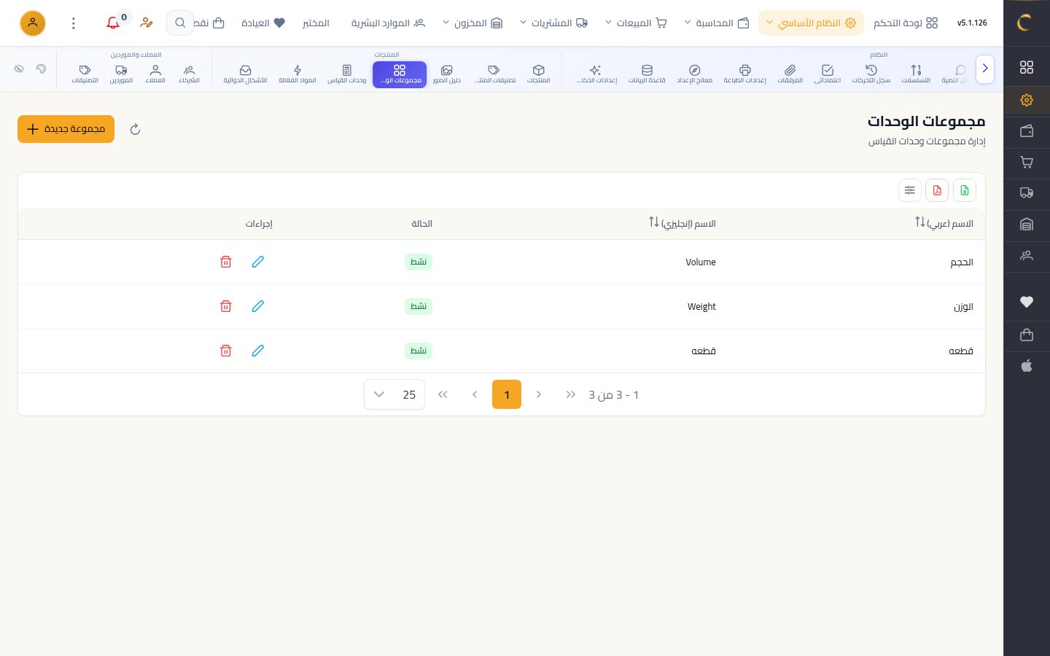The height and width of the screenshot is (656, 1050).
Task: Delete the قطعة unit group
Action: (x=226, y=351)
